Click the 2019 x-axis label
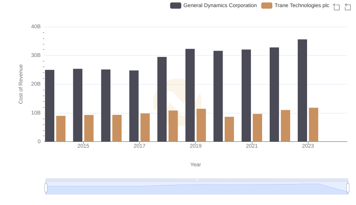The height and width of the screenshot is (205, 356). (x=195, y=146)
